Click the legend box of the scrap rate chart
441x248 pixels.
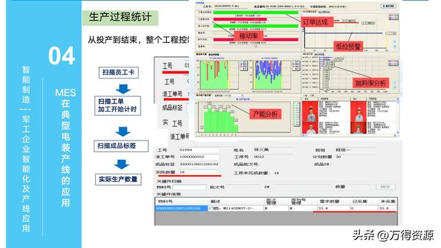coord(393,63)
